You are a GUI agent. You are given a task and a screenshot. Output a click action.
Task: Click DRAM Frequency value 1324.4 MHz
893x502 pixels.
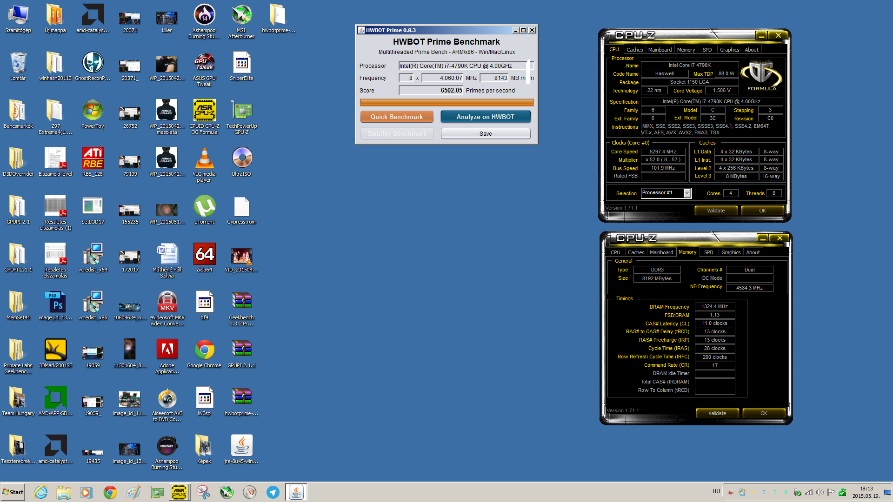tap(714, 306)
